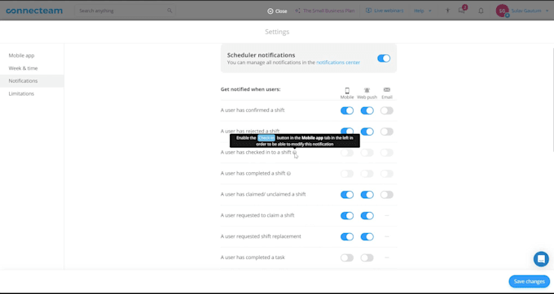Click the 'A user requested shift replacement' label
The height and width of the screenshot is (294, 554).
click(x=261, y=236)
